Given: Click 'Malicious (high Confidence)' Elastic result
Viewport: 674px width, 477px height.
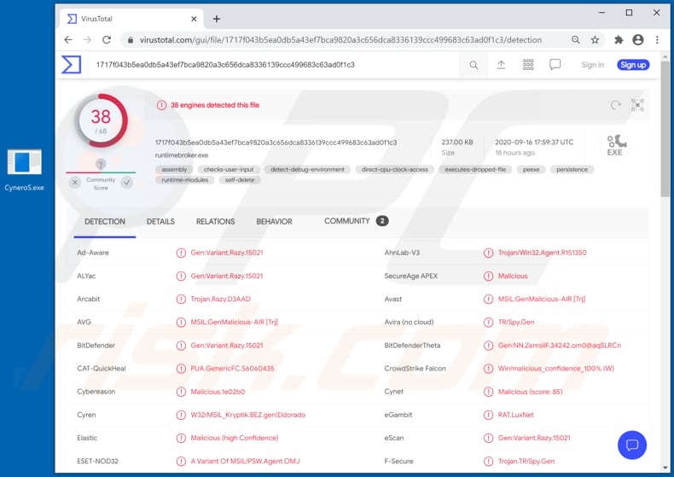Looking at the screenshot, I should point(235,439).
